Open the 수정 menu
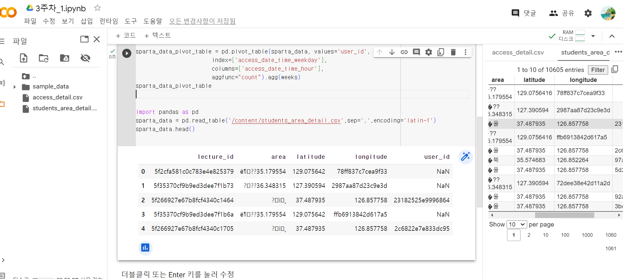This screenshot has width=623, height=279. pos(49,21)
